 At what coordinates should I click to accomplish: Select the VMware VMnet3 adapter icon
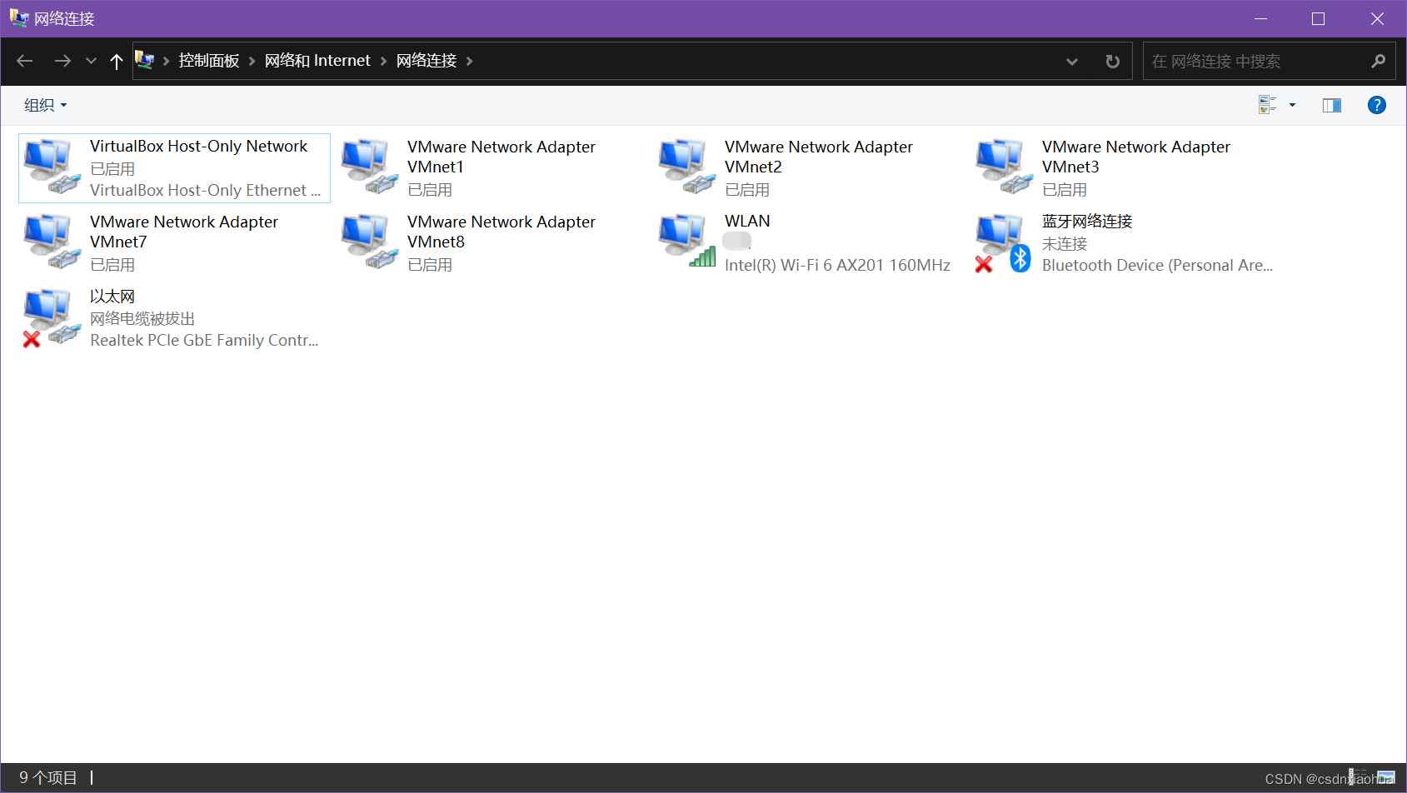pyautogui.click(x=1004, y=167)
